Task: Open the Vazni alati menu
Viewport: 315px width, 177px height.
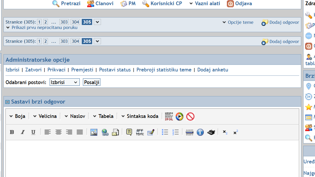Action: tap(205, 3)
